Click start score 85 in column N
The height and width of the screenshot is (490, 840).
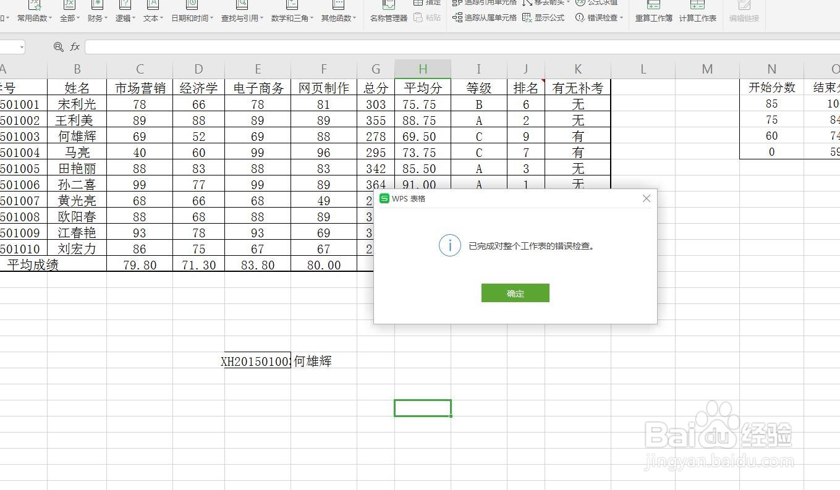click(x=771, y=104)
